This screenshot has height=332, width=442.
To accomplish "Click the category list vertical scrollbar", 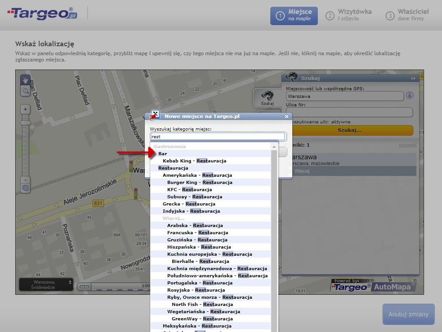I will (x=274, y=241).
